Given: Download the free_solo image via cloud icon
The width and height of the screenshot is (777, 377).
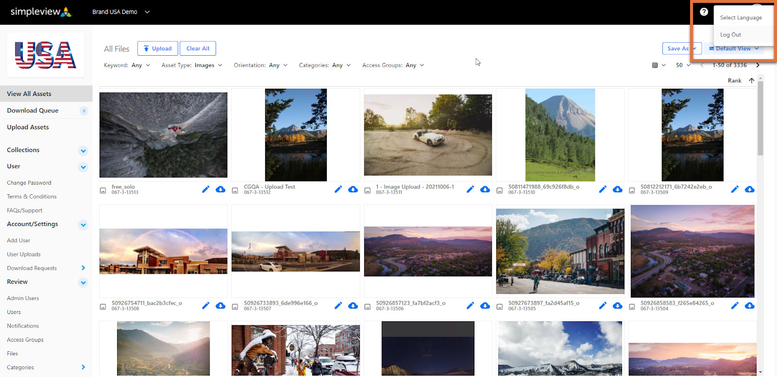Looking at the screenshot, I should [220, 189].
